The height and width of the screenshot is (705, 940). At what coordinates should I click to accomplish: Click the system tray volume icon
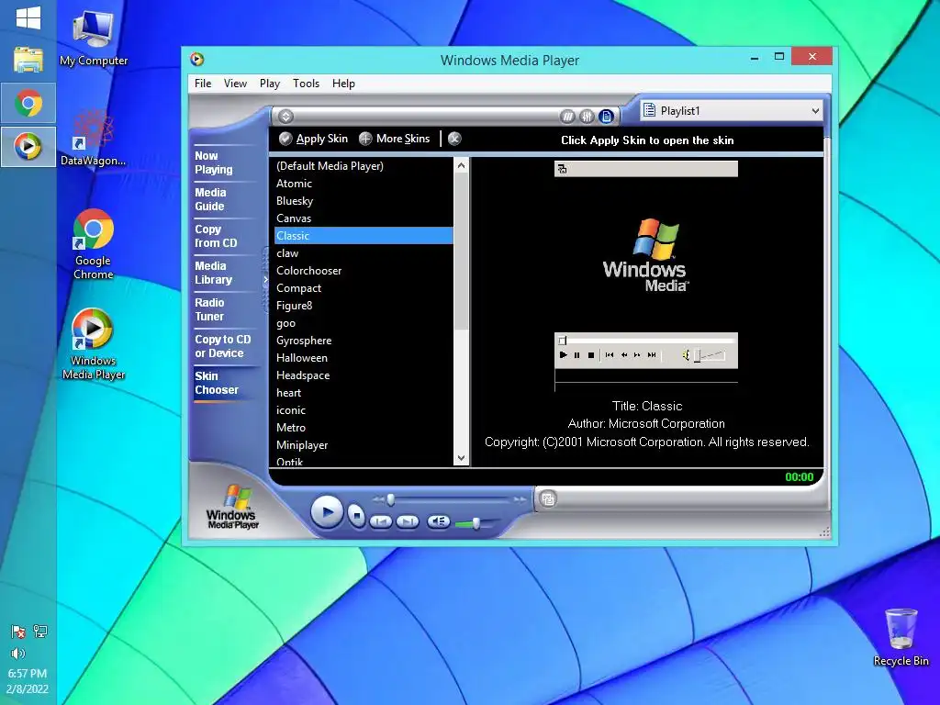click(x=18, y=653)
